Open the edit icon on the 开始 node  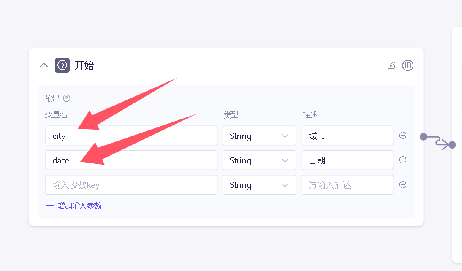click(x=391, y=65)
